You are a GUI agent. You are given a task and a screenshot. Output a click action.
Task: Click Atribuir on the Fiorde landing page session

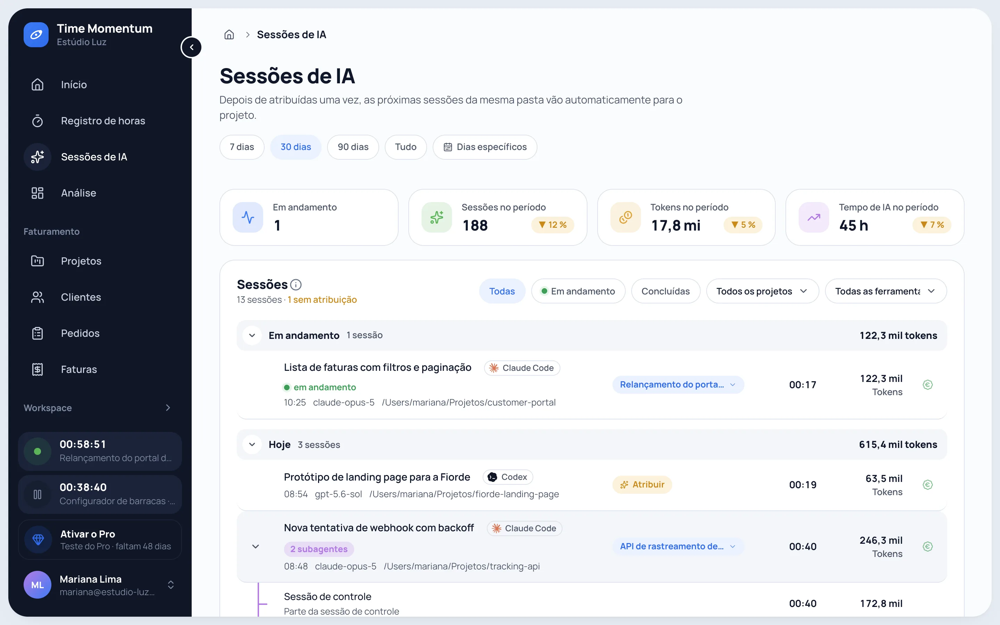(642, 485)
